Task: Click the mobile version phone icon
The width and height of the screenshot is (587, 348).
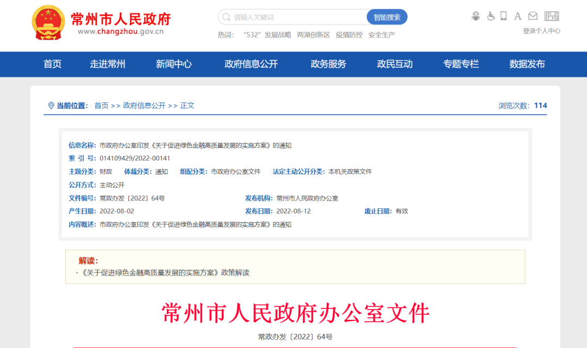Action: tap(504, 16)
